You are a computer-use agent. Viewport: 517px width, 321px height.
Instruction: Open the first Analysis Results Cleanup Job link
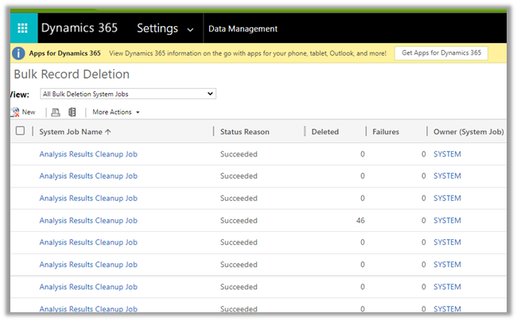tap(88, 154)
